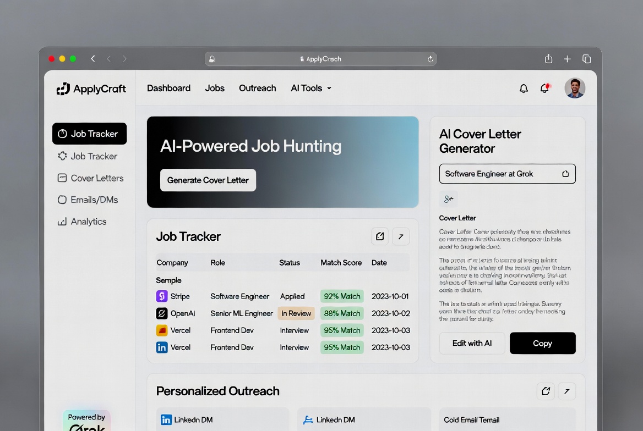Image resolution: width=643 pixels, height=431 pixels.
Task: Select the gear-icon Job Tracker sidebar item
Action: (88, 156)
